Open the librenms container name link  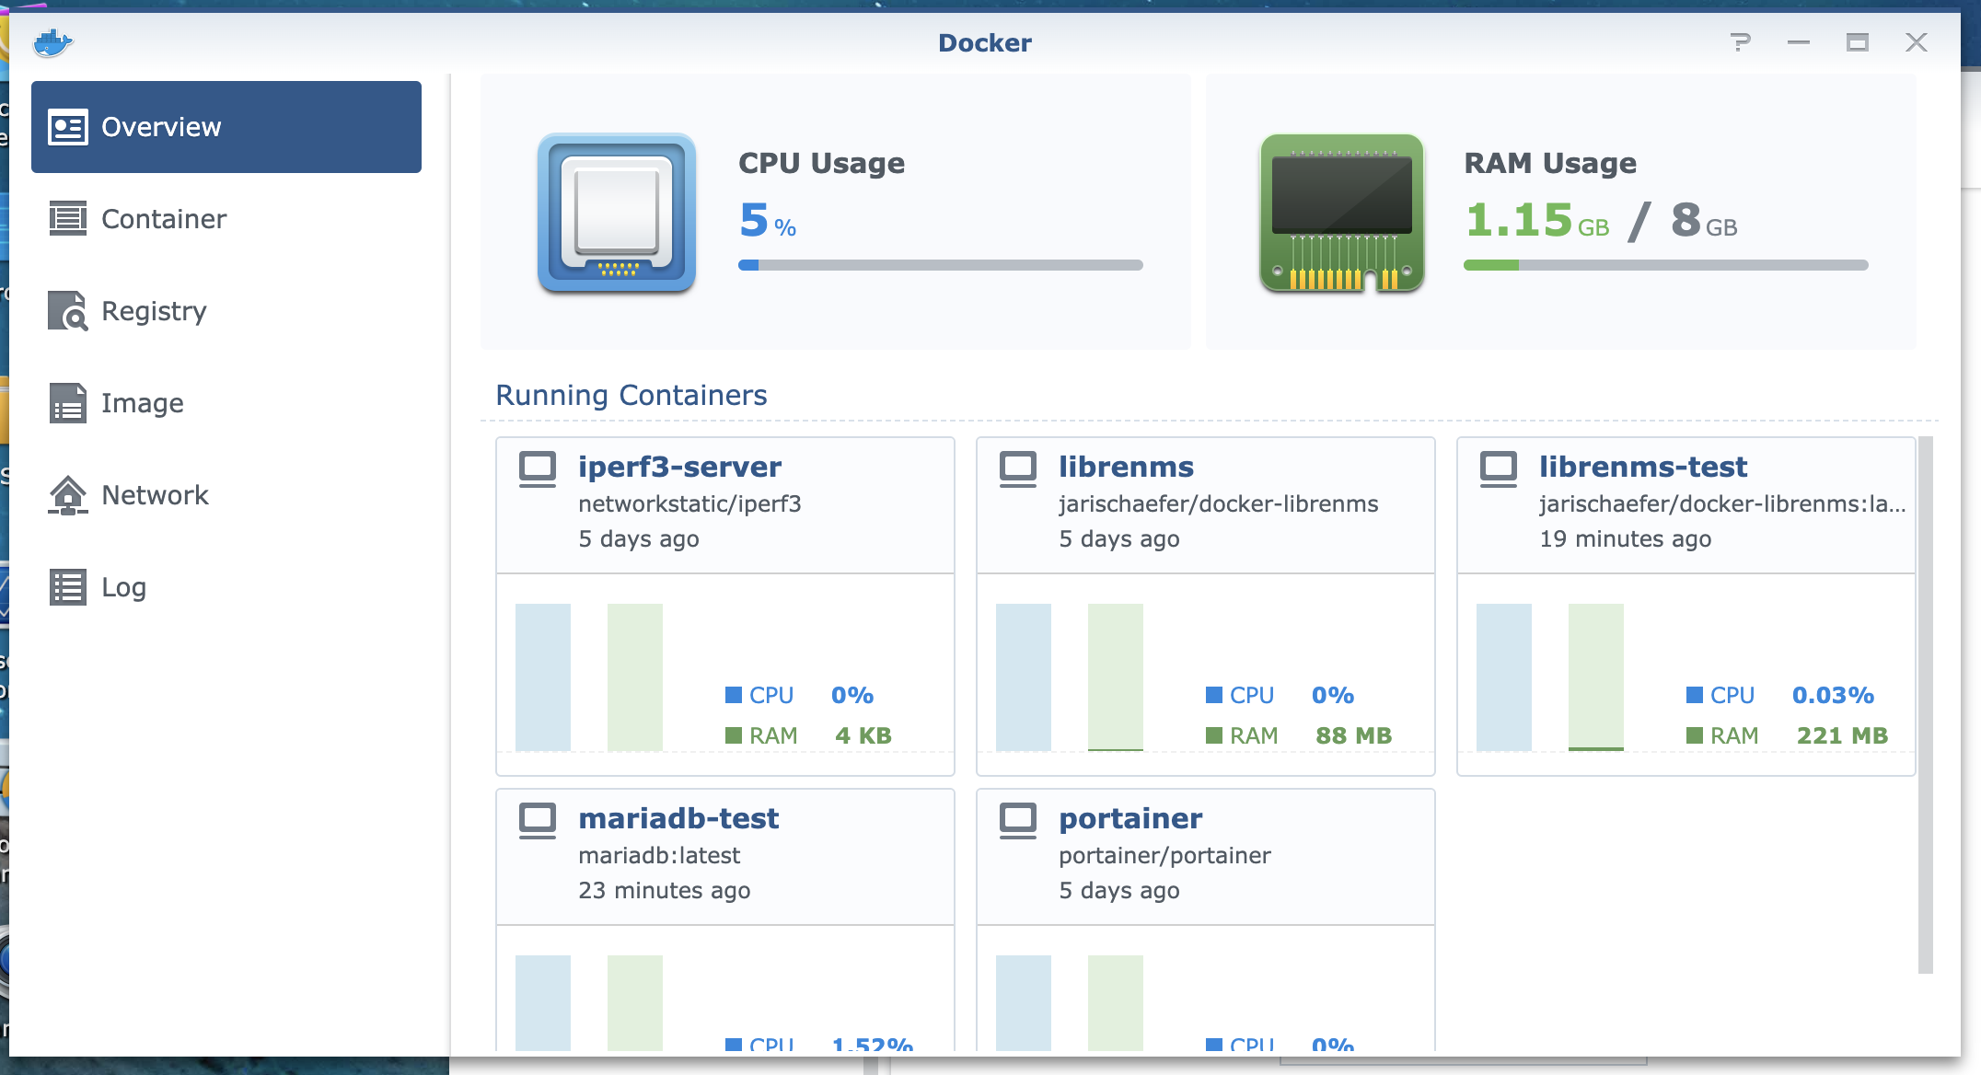(1126, 467)
